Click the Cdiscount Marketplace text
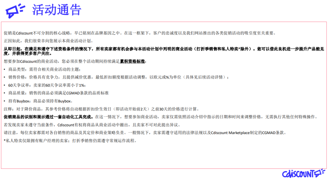 (x=230, y=132)
